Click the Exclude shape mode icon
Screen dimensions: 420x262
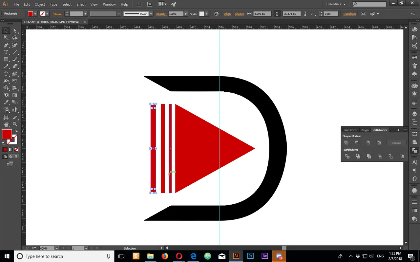pos(379,142)
